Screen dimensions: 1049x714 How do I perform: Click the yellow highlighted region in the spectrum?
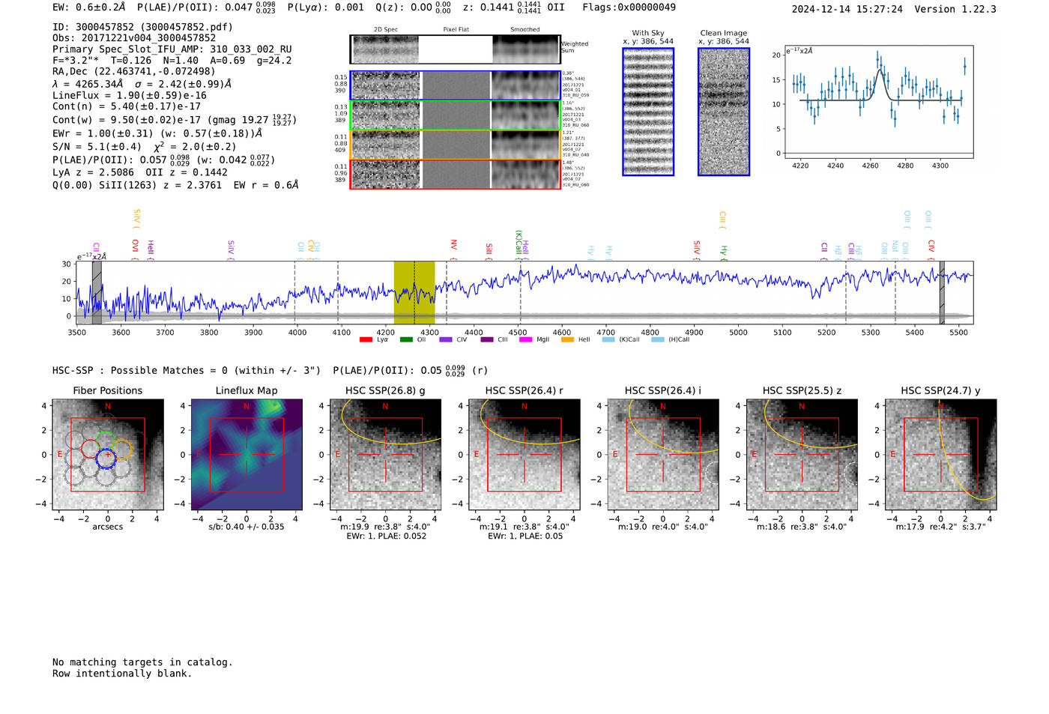point(414,292)
